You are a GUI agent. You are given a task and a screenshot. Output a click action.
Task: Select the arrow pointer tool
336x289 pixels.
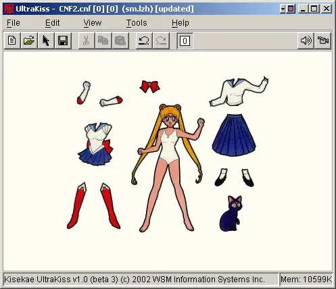[x=46, y=41]
